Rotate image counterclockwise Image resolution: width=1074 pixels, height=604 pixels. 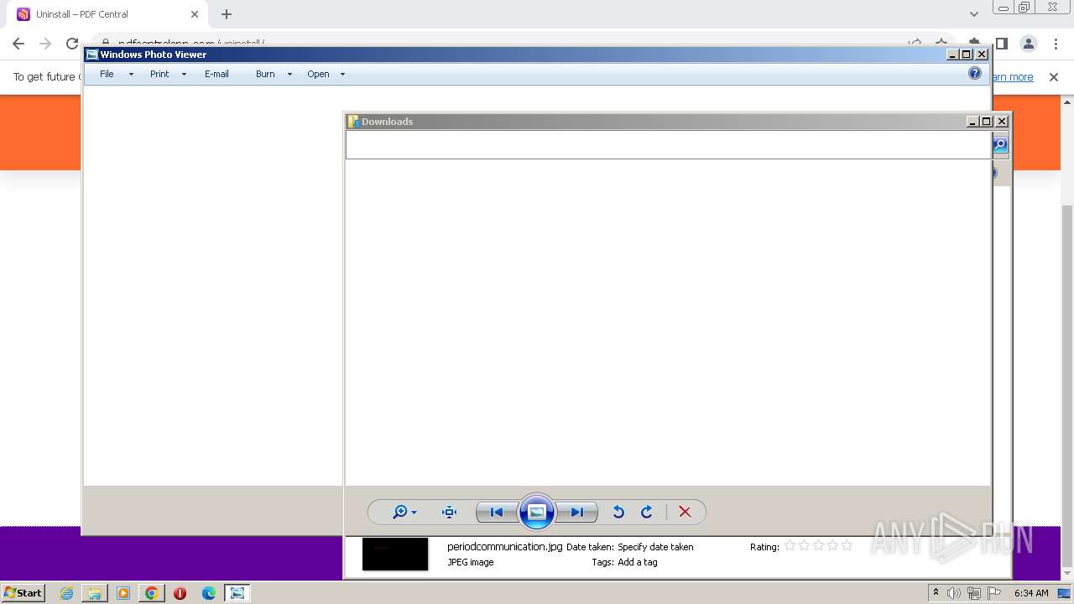(618, 512)
